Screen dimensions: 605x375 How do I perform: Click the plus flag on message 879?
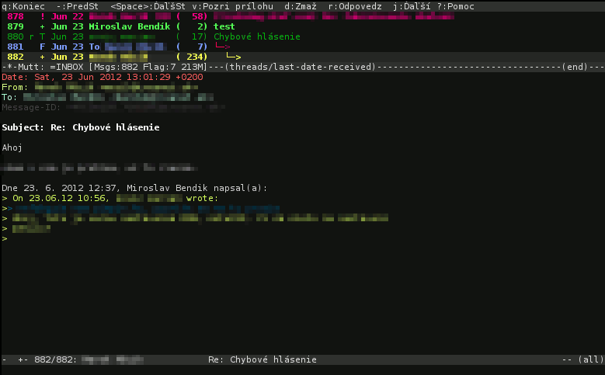tap(43, 26)
